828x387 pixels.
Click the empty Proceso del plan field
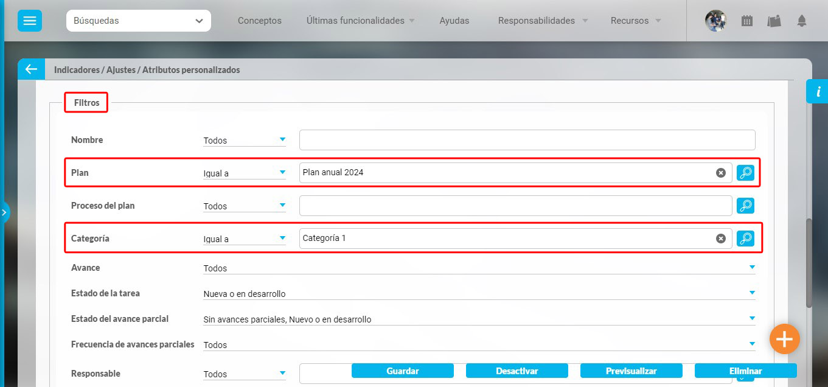pos(516,206)
